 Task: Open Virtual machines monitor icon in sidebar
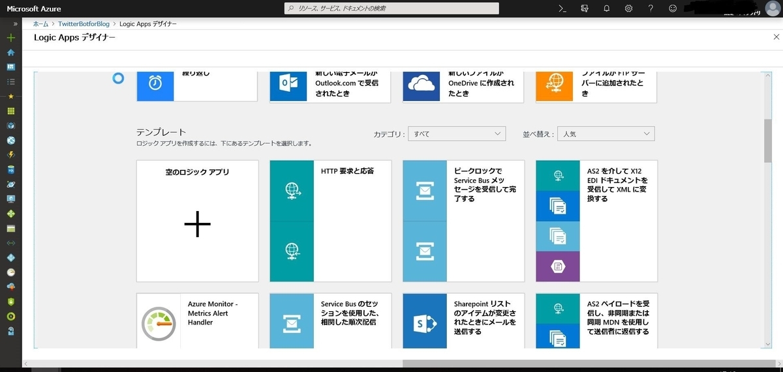[10, 199]
